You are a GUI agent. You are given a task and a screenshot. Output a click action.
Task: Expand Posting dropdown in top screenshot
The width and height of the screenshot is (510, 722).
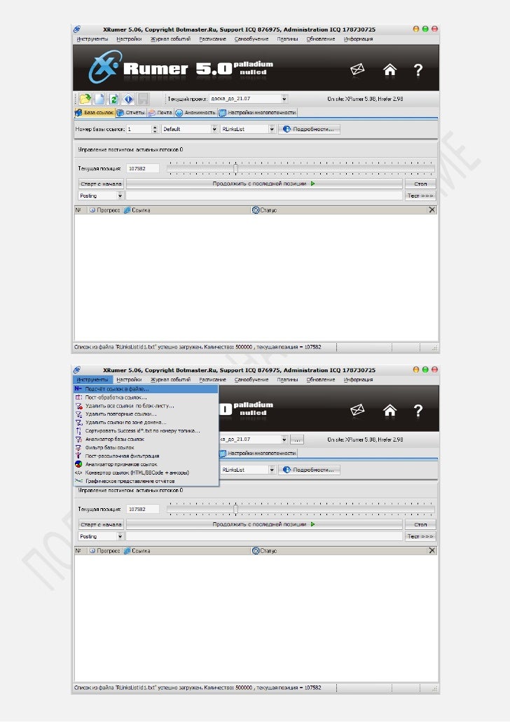pyautogui.click(x=120, y=196)
